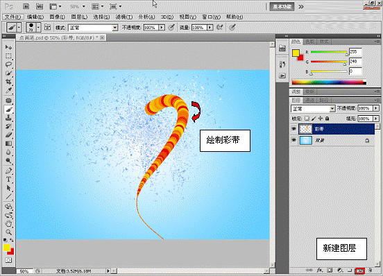The height and width of the screenshot is (276, 383).
Task: Open the layer style fx menu
Action: [x=319, y=270]
